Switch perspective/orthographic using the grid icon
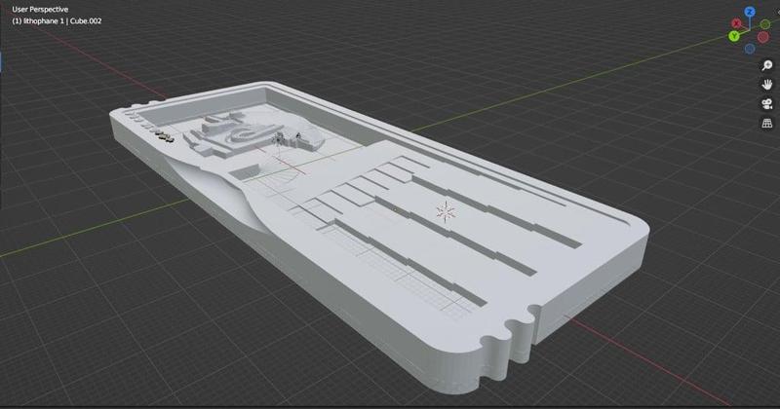The image size is (780, 409). 766,123
